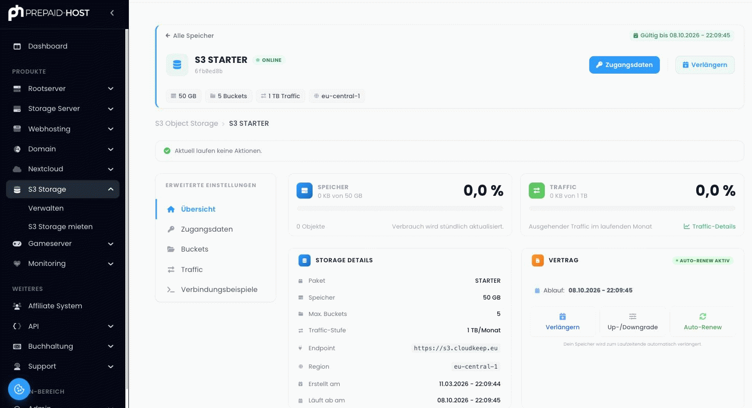Collapse the sidebar with the arrow
Image resolution: width=752 pixels, height=408 pixels.
click(x=112, y=13)
